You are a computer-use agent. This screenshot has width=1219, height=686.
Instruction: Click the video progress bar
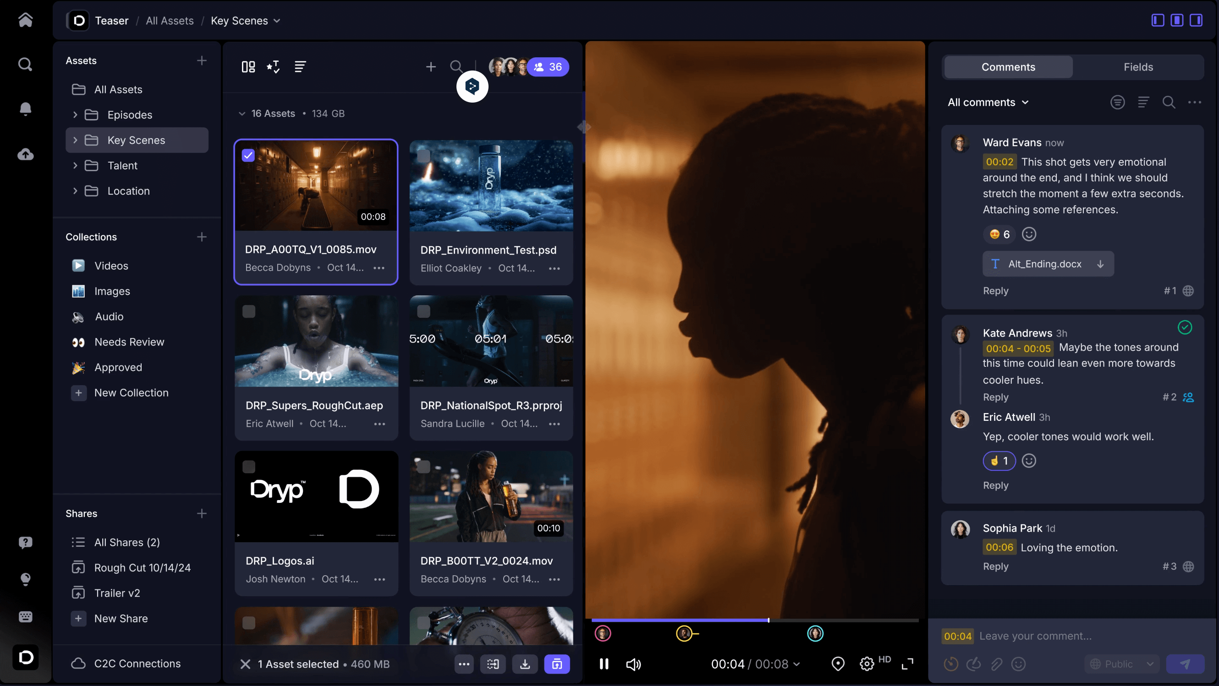754,619
